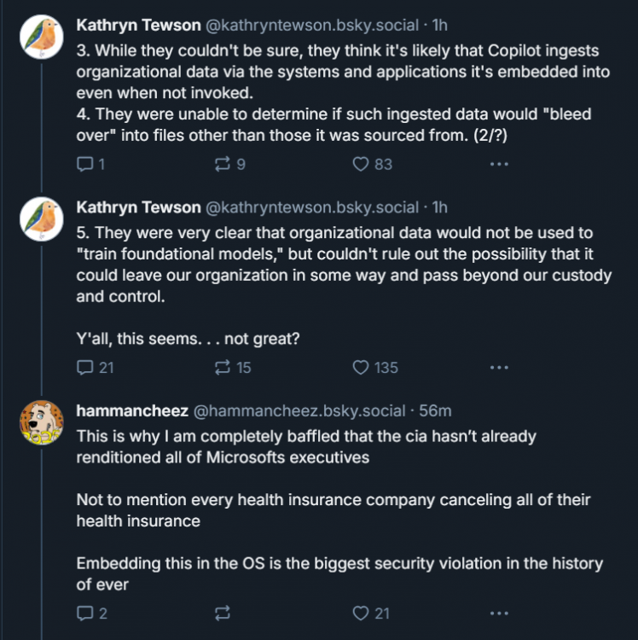Image resolution: width=638 pixels, height=640 pixels.
Task: Repost hammancheez's post
Action: (223, 613)
